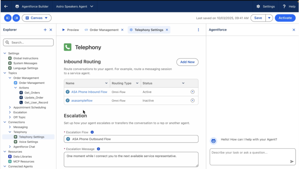Expand the Escalation topic in Explorer

[10, 112]
